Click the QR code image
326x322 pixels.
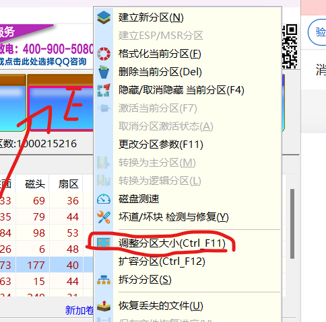(290, 46)
